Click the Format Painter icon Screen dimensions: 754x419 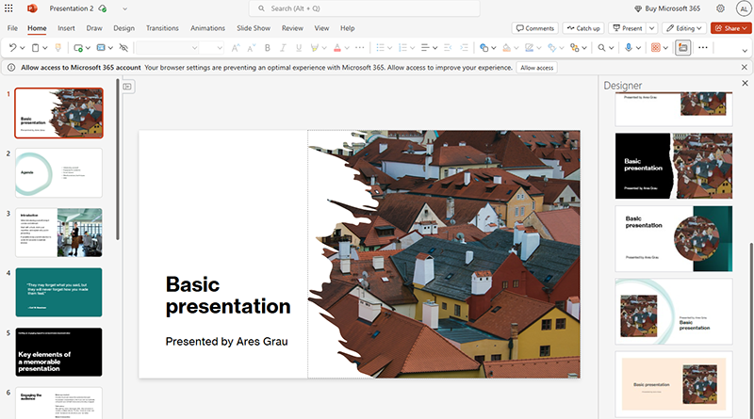pyautogui.click(x=58, y=47)
